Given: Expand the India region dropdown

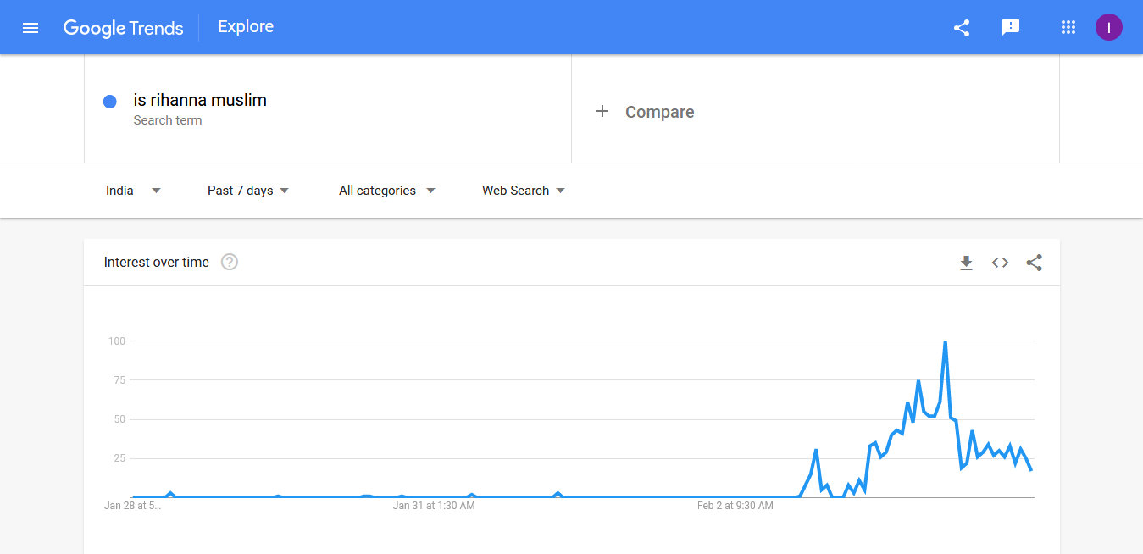Looking at the screenshot, I should point(133,191).
